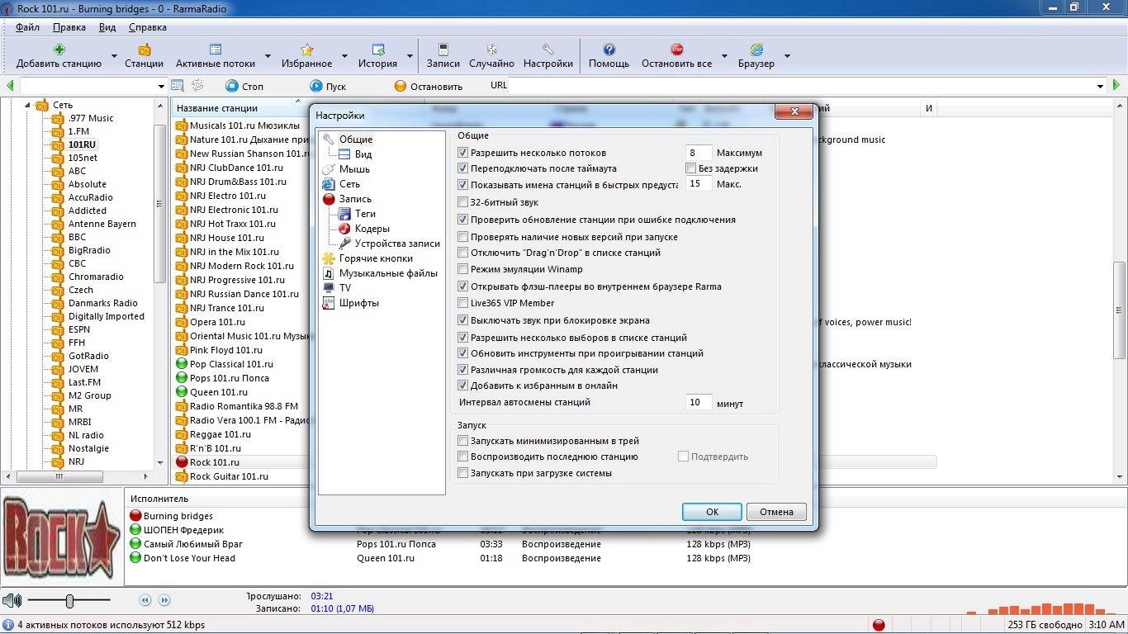The image size is (1128, 634).
Task: Select Теги under Запись
Action: point(365,214)
